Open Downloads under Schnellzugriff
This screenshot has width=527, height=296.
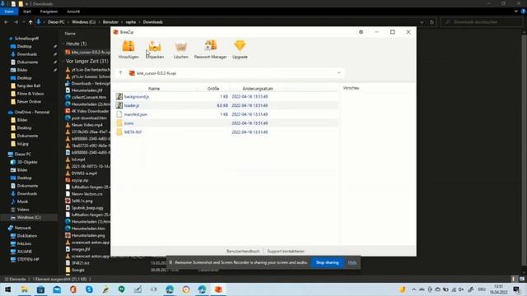tap(27, 54)
